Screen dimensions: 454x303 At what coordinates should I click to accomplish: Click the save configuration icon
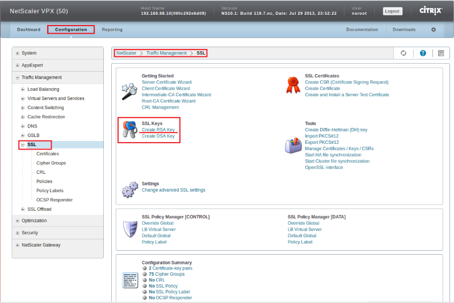coord(441,53)
